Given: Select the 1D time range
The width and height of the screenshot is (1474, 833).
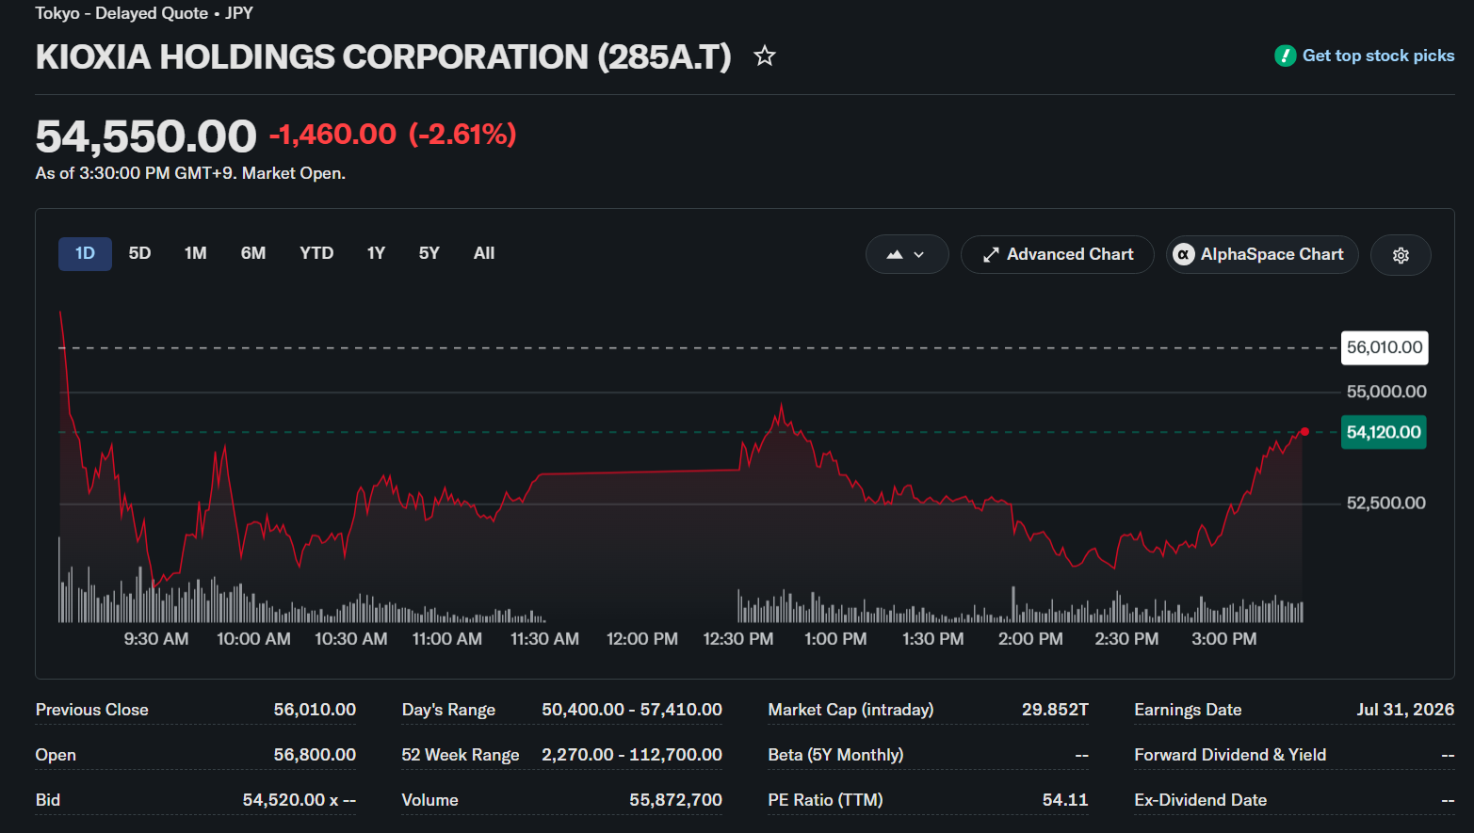Looking at the screenshot, I should tap(85, 253).
